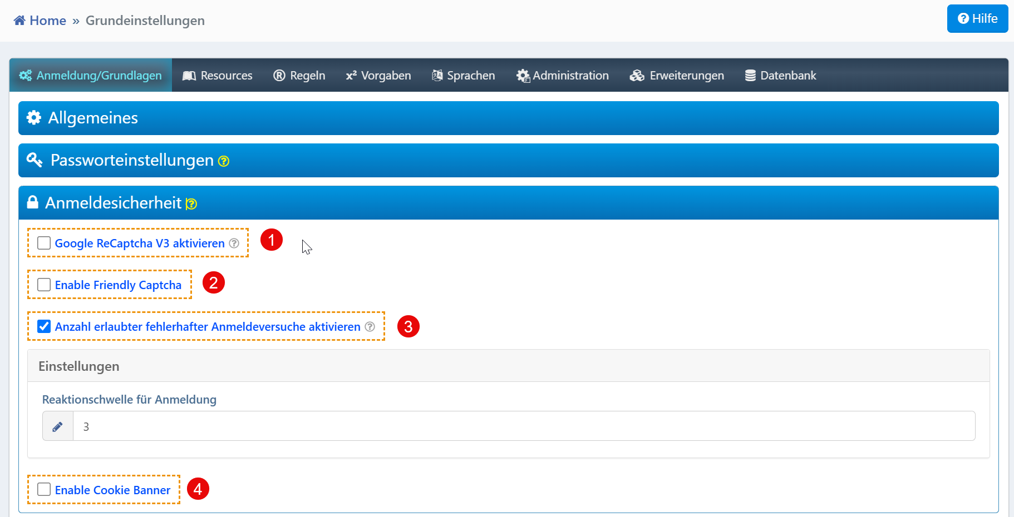This screenshot has height=517, width=1014.
Task: Click the key icon in Passworteinstellungen header
Action: [35, 160]
